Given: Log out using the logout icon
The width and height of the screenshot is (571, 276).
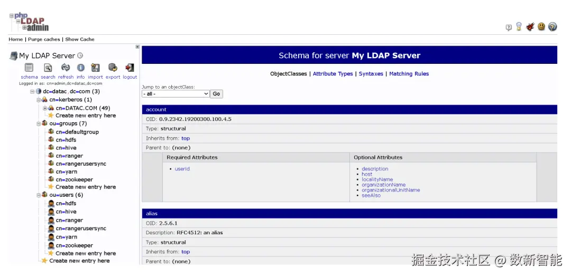Looking at the screenshot, I should pyautogui.click(x=130, y=68).
